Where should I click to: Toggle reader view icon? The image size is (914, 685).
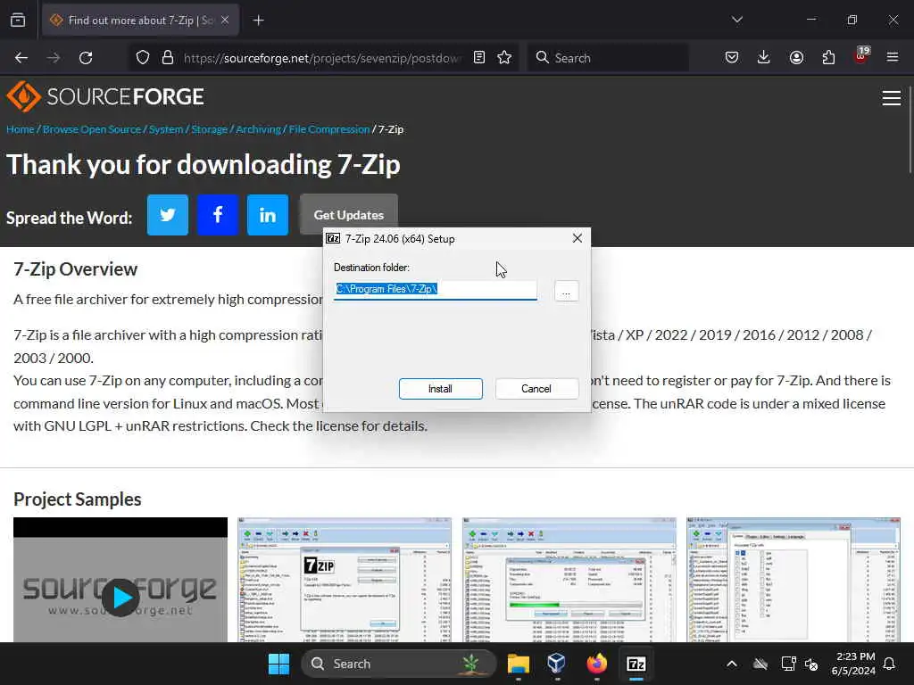click(x=479, y=58)
